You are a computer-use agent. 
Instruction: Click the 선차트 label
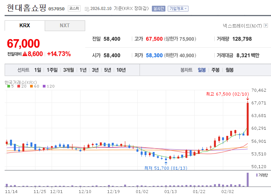(x=24, y=70)
